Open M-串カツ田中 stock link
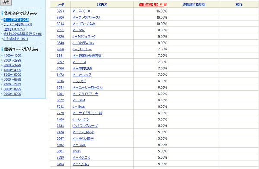This screenshot has height=169, width=259. (83, 138)
